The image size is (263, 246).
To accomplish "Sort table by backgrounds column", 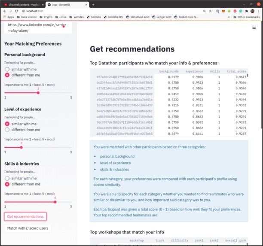I will click(169, 71).
